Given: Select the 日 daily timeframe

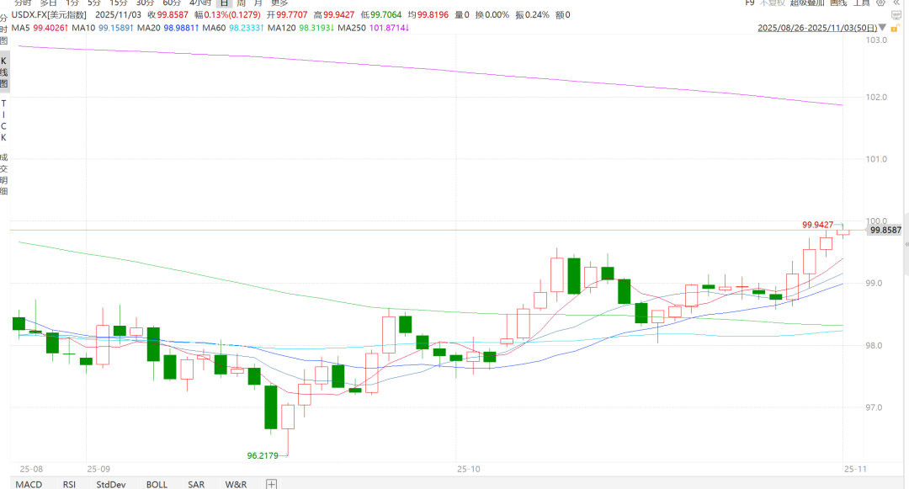Looking at the screenshot, I should [225, 3].
